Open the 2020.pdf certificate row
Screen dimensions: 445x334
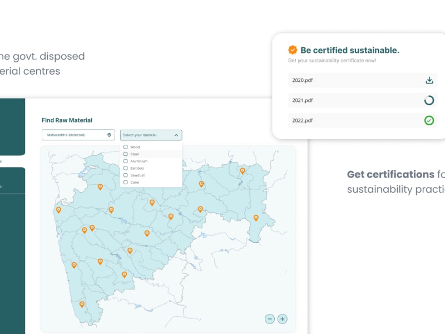tap(356, 80)
